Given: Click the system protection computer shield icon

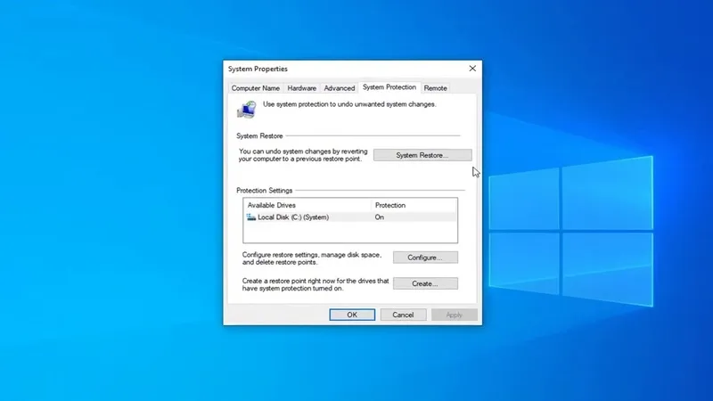Looking at the screenshot, I should (x=245, y=109).
